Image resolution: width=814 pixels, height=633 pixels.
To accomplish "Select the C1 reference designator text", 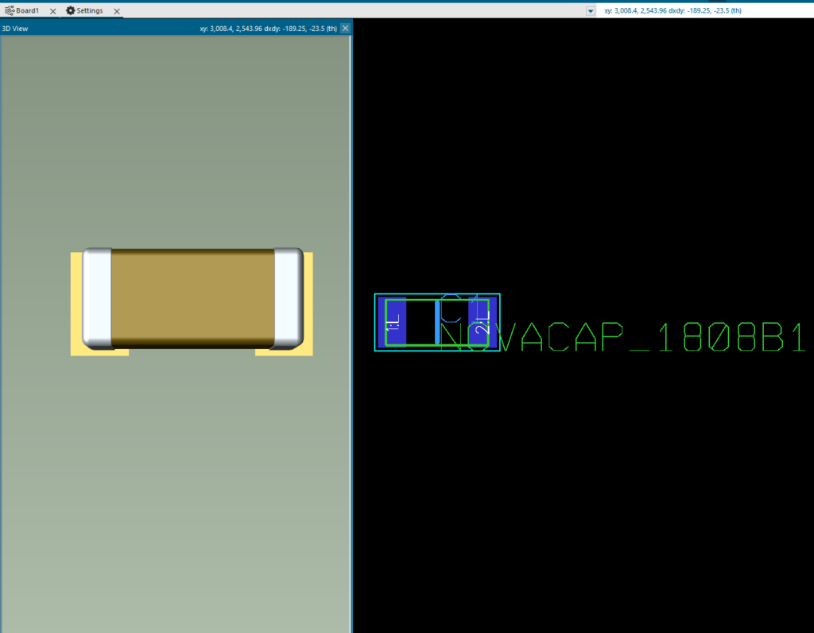I will pyautogui.click(x=459, y=306).
